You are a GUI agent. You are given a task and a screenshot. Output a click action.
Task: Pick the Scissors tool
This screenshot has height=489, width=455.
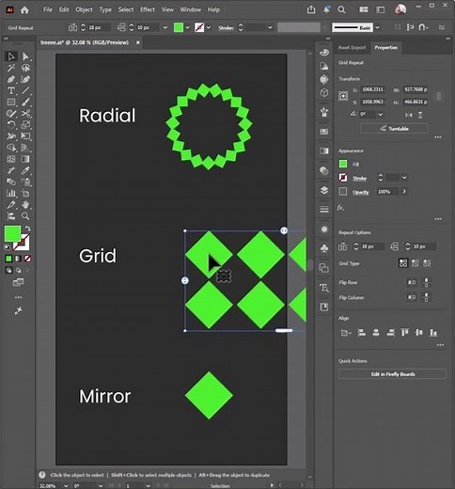[25, 114]
